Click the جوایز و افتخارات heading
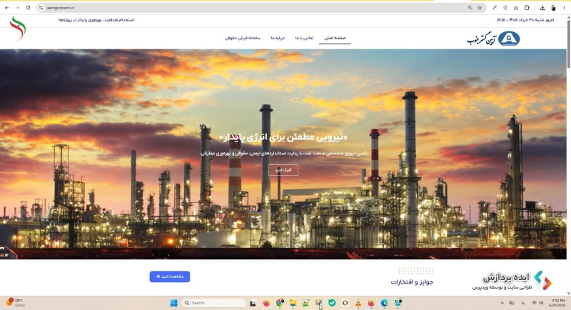The width and height of the screenshot is (571, 310). tap(412, 282)
